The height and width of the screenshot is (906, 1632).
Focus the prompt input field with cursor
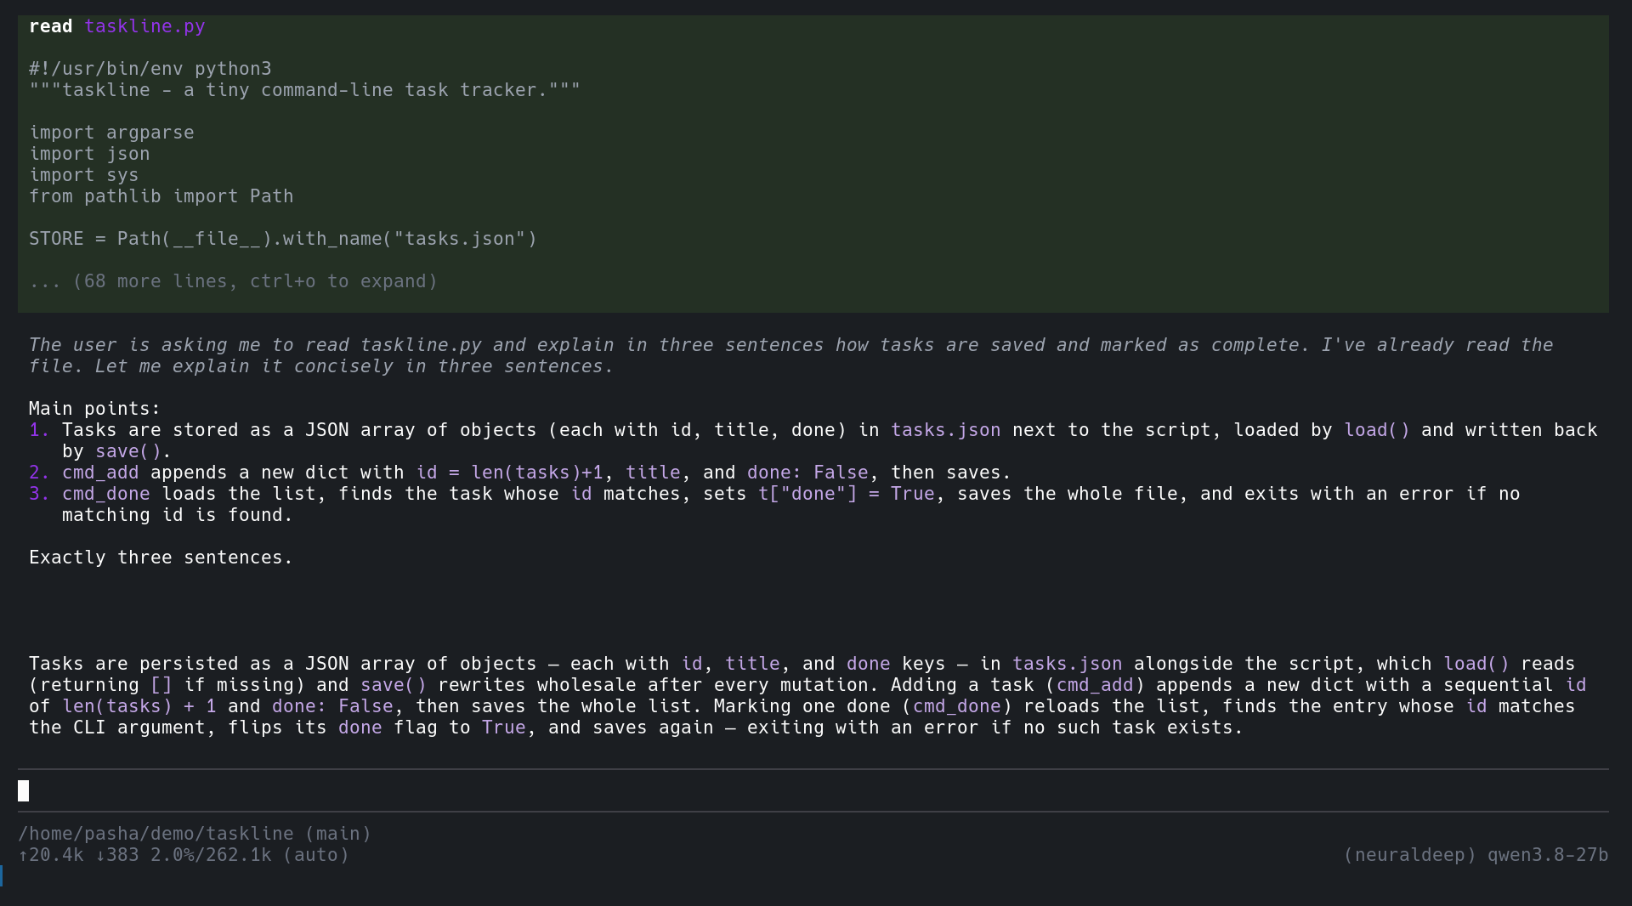[813, 791]
